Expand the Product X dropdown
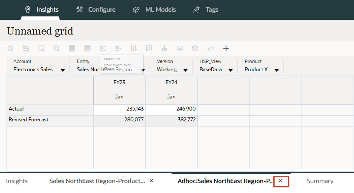This screenshot has width=354, height=193. click(275, 70)
